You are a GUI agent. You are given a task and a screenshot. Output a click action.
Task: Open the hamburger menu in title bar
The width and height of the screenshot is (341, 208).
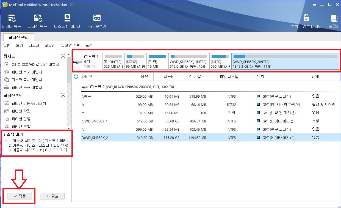[314, 5]
